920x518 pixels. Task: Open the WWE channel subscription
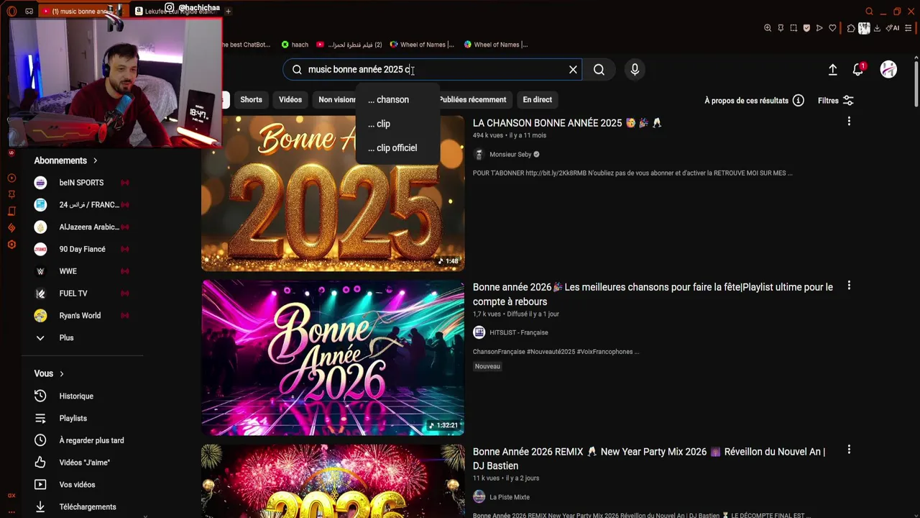(81, 271)
